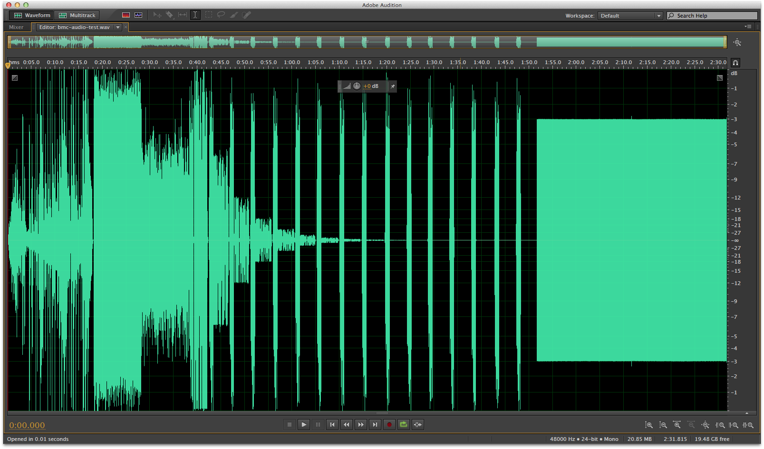Select the Spot Healing Brush tool
This screenshot has width=764, height=449.
tap(246, 15)
